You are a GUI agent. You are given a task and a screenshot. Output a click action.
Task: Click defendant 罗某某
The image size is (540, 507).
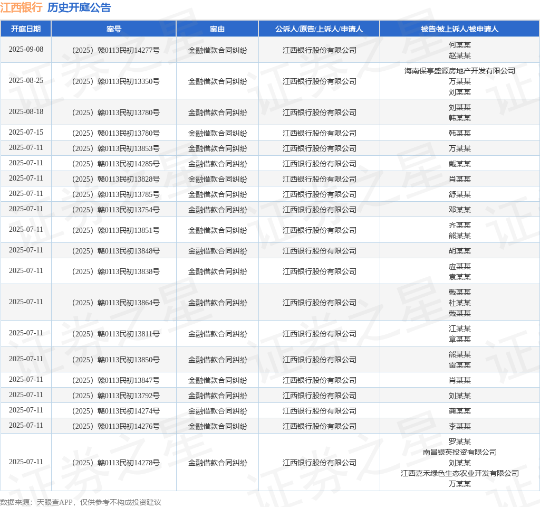[459, 442]
